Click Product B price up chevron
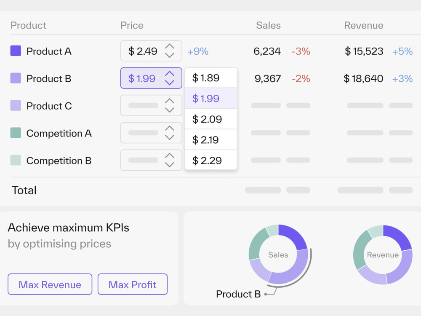Image resolution: width=421 pixels, height=316 pixels. [x=169, y=74]
